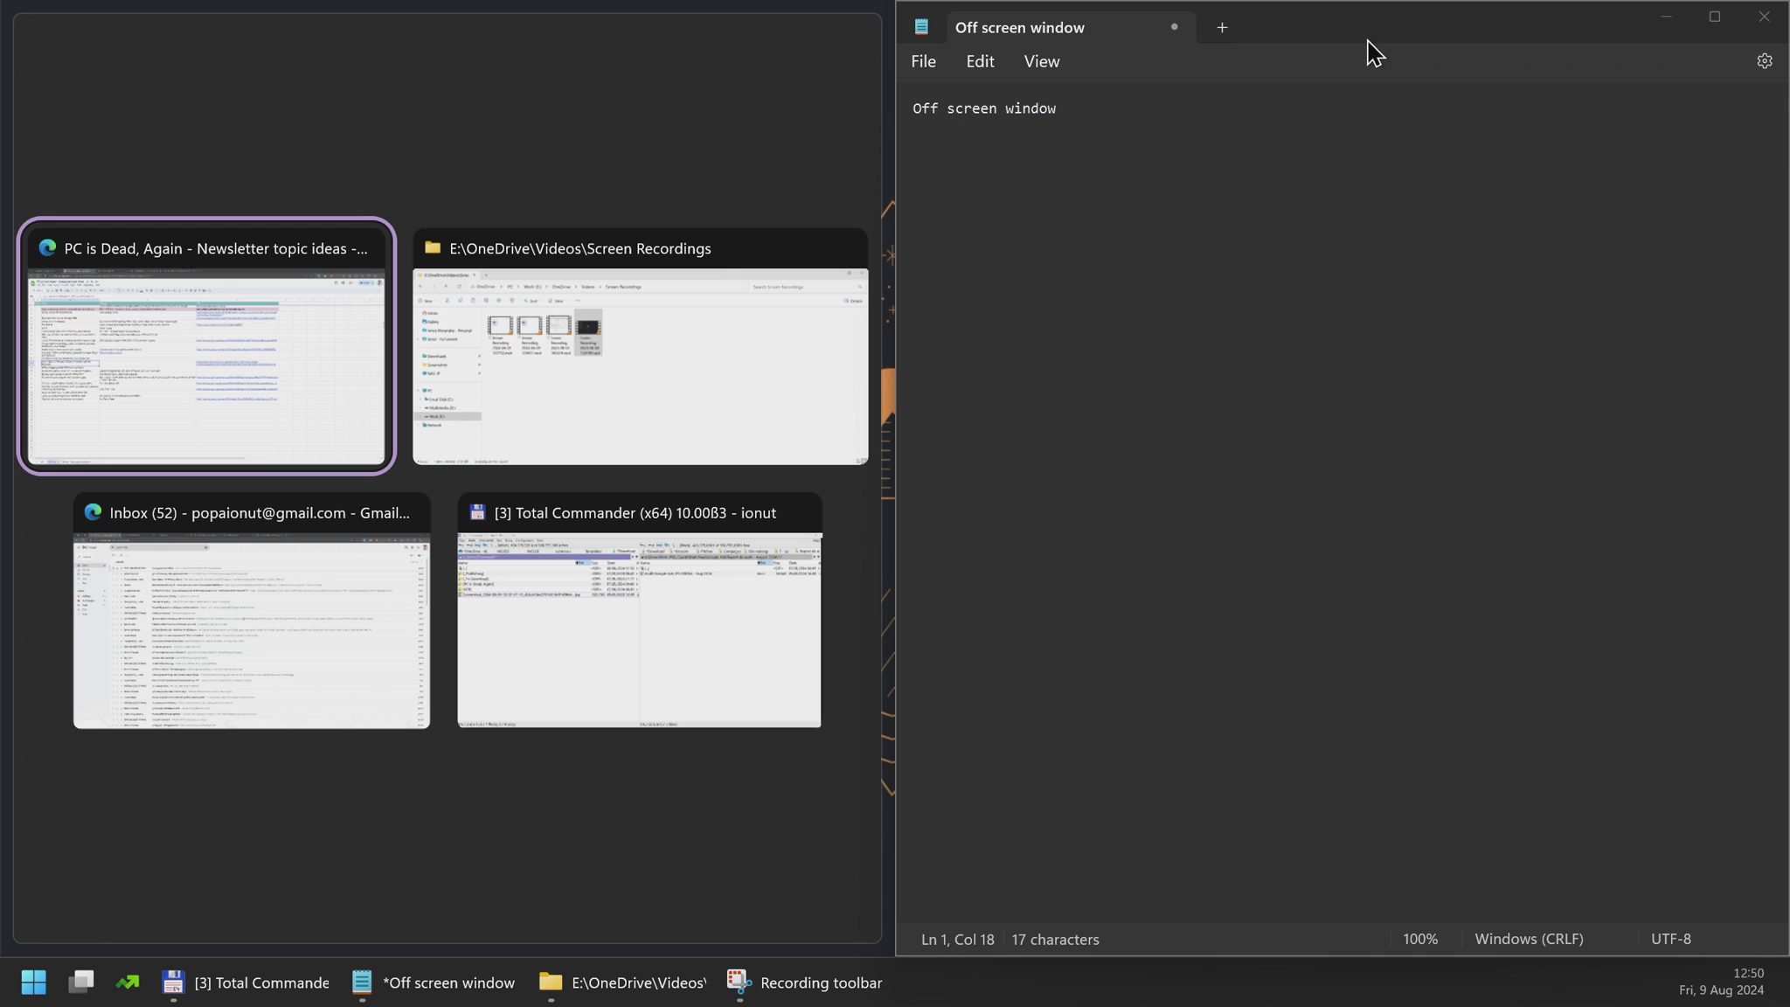Open Task View from the taskbar
The image size is (1790, 1007).
[81, 983]
